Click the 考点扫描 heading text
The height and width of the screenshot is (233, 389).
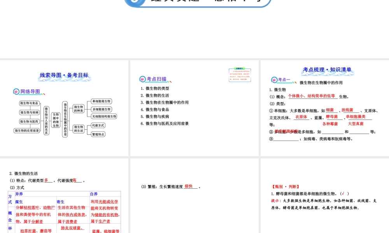[x=156, y=79]
